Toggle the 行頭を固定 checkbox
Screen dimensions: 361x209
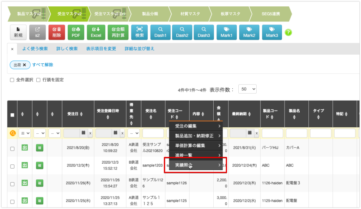coord(38,80)
